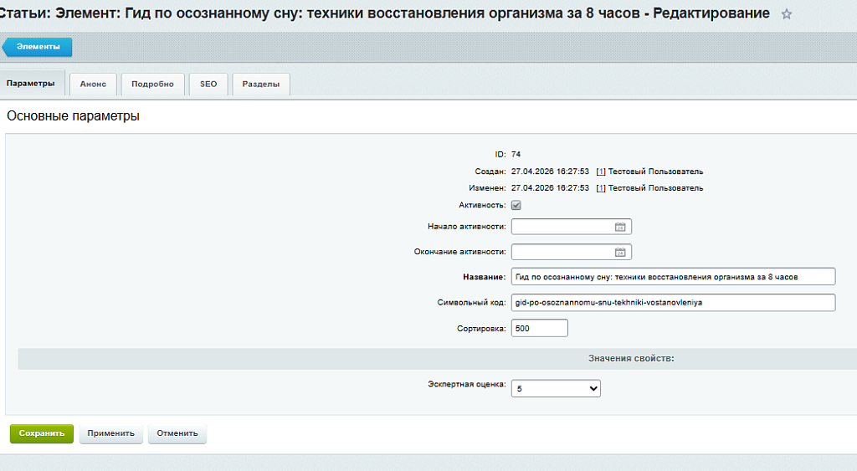This screenshot has width=857, height=471.
Task: Select the SEO tab
Action: (208, 84)
